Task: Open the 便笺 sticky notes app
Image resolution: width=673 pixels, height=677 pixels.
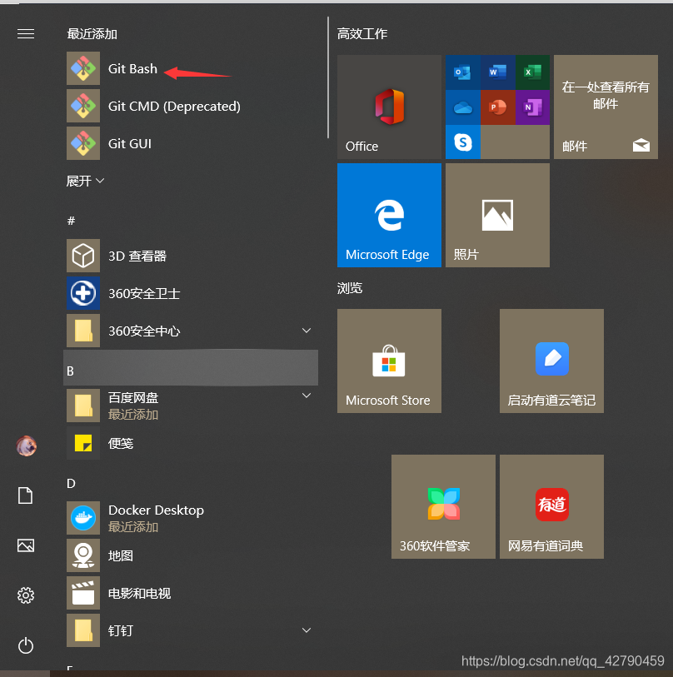Action: click(x=192, y=443)
